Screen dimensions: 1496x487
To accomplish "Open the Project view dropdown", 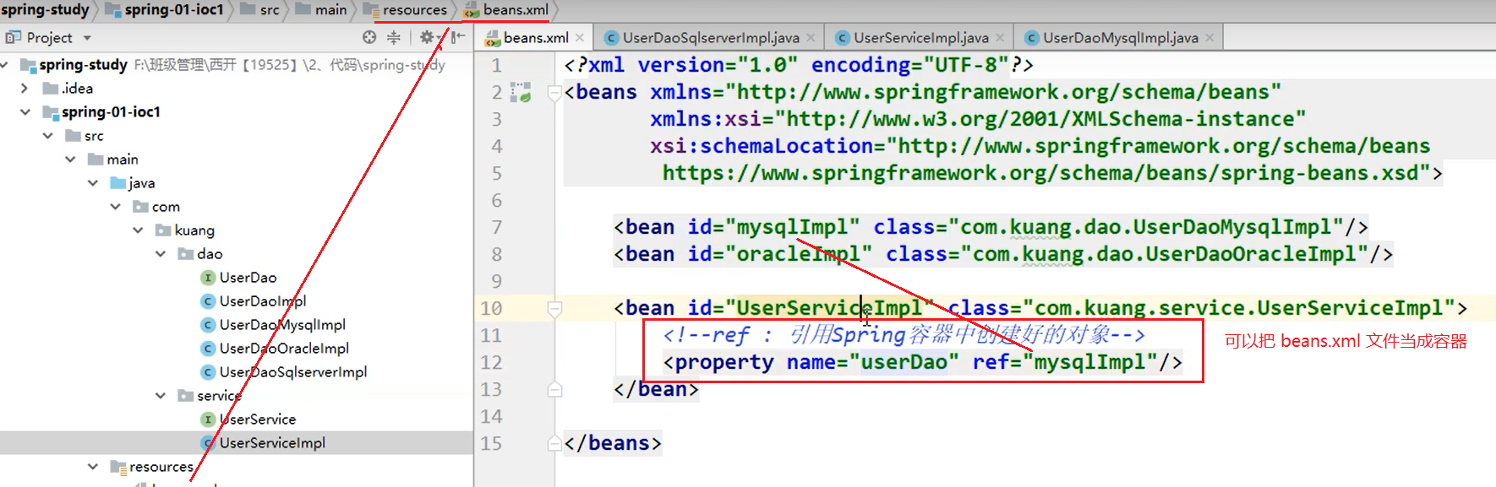I will [x=87, y=38].
